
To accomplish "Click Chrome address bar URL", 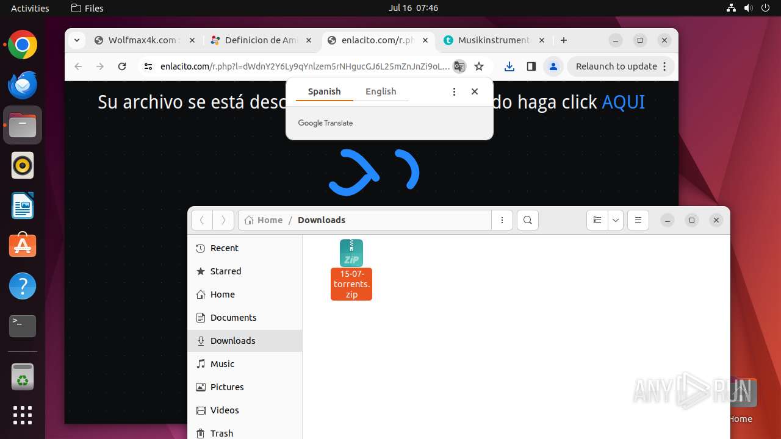I will coord(304,66).
